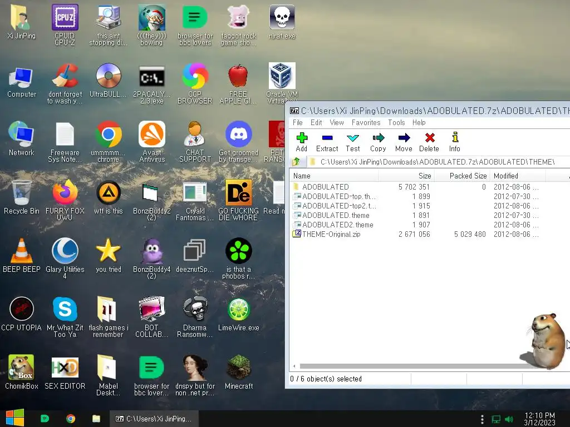Select the Avast Antivirus desktop icon
Viewport: 570px width, 427px height.
[151, 142]
